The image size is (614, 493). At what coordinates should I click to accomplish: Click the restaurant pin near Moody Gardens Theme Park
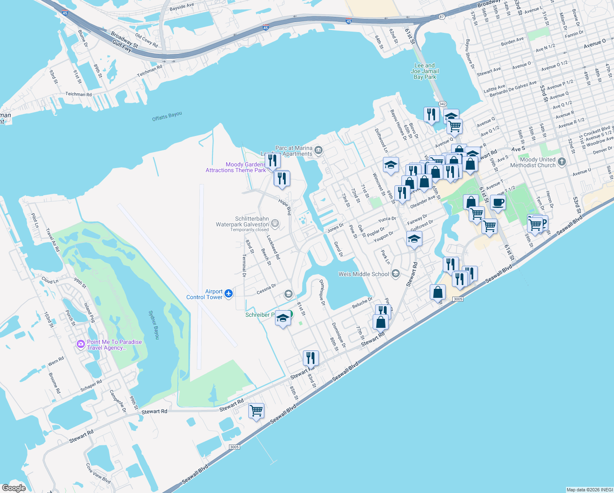click(x=273, y=161)
